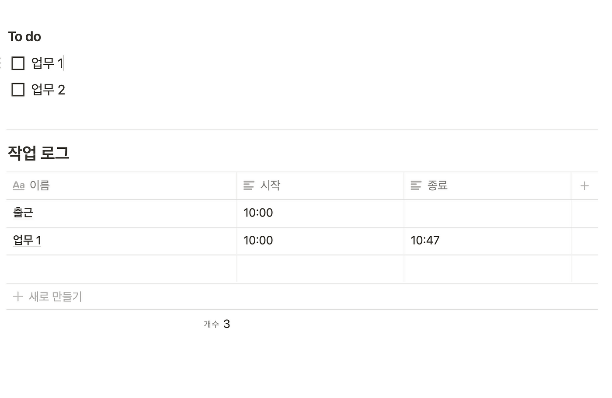This screenshot has height=398, width=612.
Task: Click the empty name cell in third row
Action: pos(122,269)
